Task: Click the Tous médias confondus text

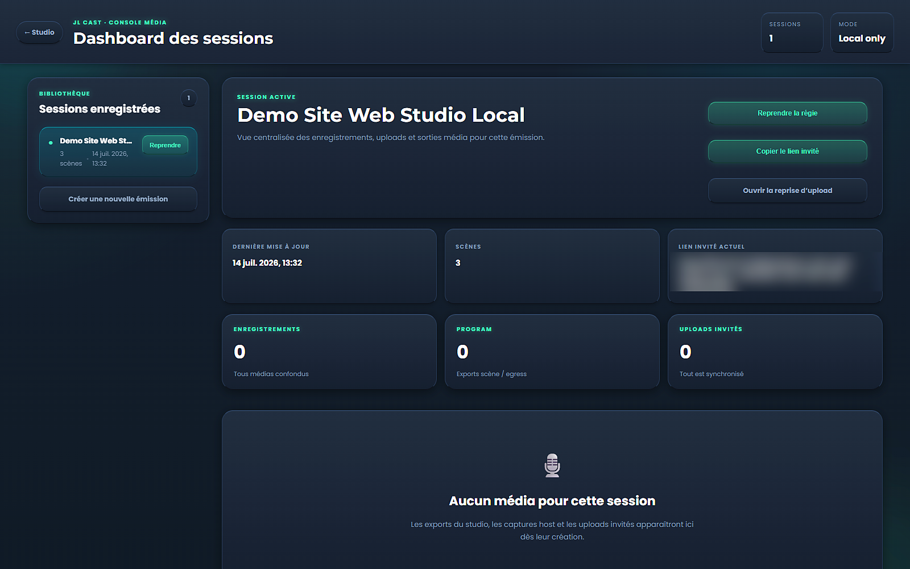Action: 271,374
